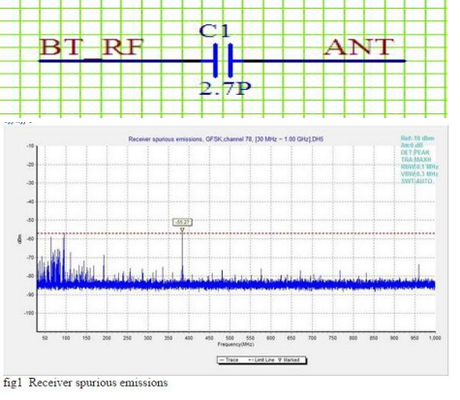Click the 'TRA:MAXH' setting text

pyautogui.click(x=416, y=160)
